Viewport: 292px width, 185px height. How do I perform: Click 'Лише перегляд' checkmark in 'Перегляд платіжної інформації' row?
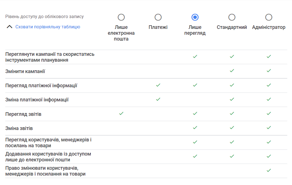195,85
